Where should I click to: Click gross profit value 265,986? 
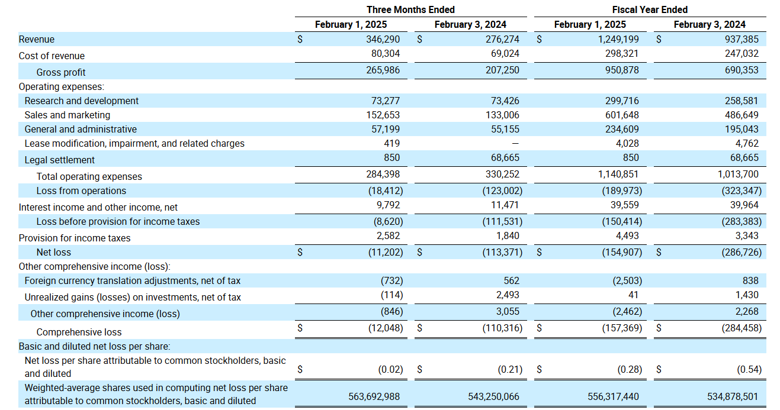coord(384,70)
